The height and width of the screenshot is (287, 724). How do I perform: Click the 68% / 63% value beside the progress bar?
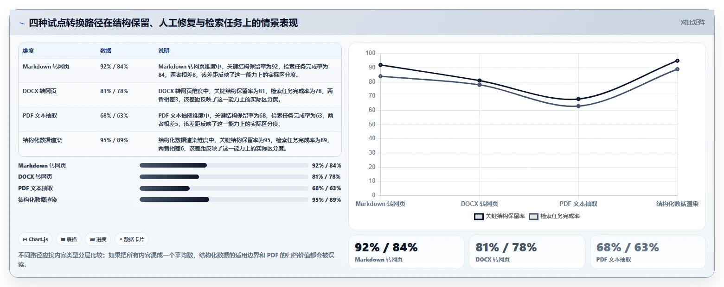pyautogui.click(x=327, y=188)
